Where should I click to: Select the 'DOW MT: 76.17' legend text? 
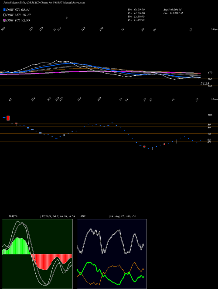pos(18,15)
